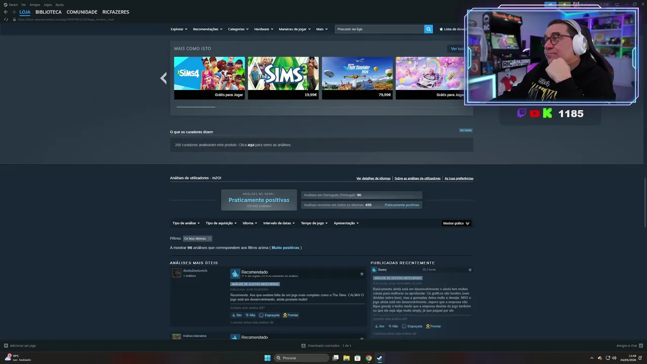Open the trabucolavama avatar
Viewport: 647px width, 364px height.
coord(176,337)
